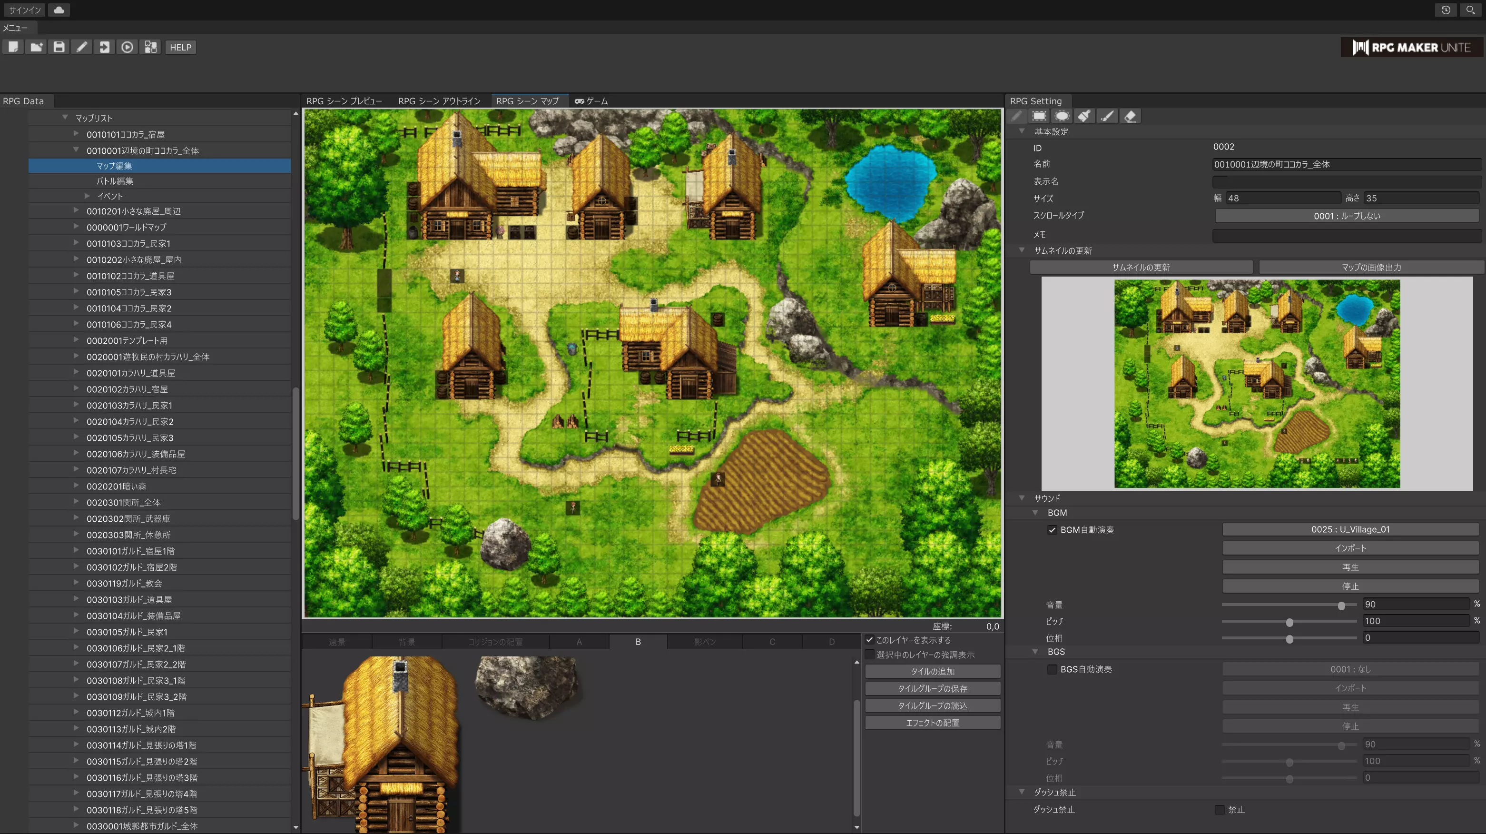Click the new folder plus toolbar icon
This screenshot has height=834, width=1486.
click(x=36, y=47)
